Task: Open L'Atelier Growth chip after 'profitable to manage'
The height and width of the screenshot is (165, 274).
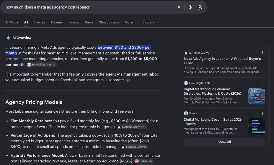Action: (134, 147)
